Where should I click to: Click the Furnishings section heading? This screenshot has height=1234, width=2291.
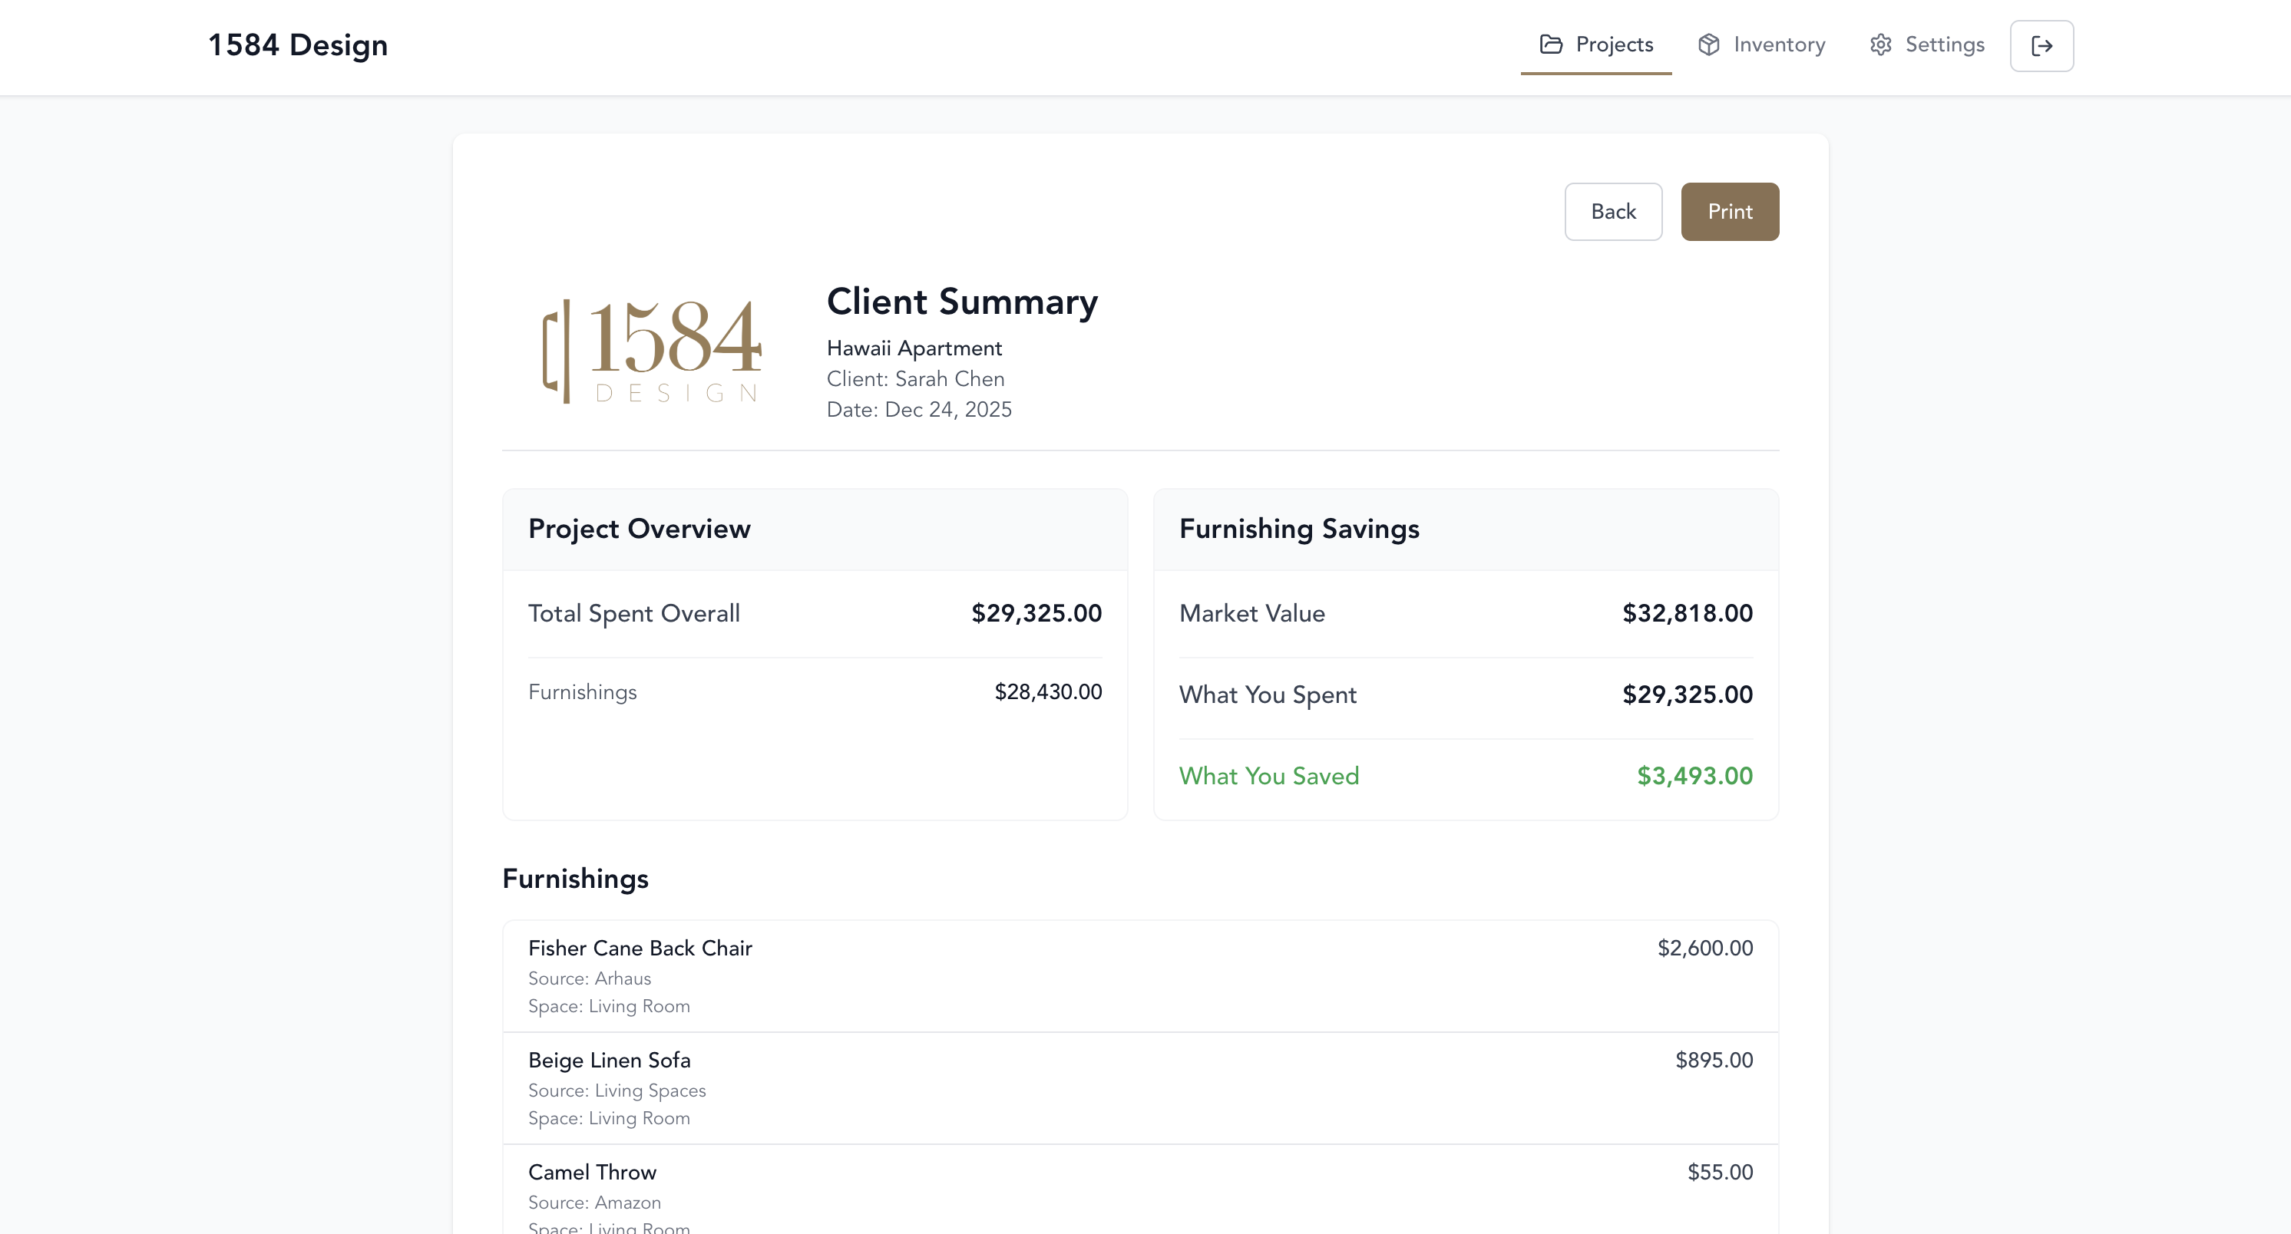[x=575, y=879]
